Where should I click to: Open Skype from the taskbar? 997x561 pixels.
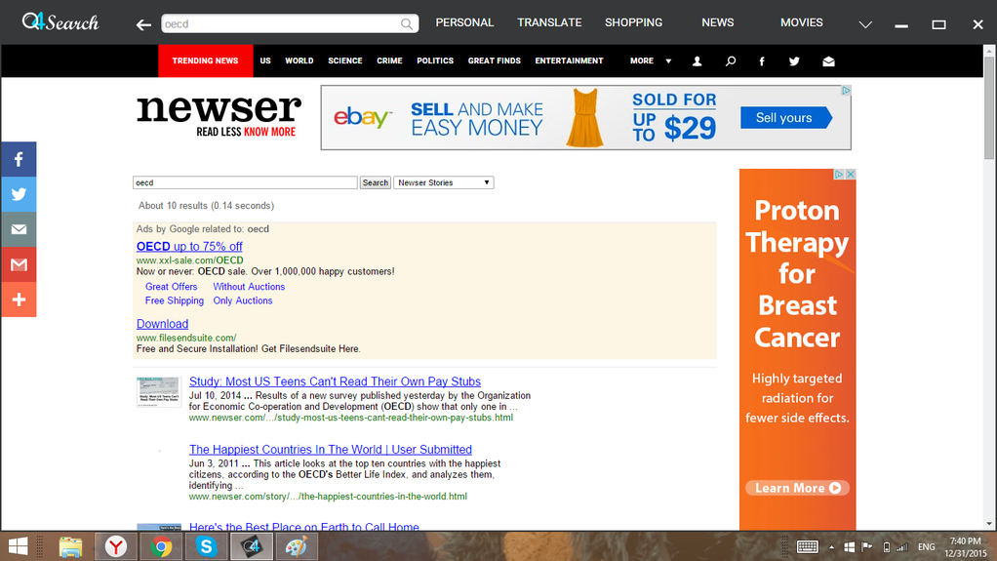click(206, 546)
